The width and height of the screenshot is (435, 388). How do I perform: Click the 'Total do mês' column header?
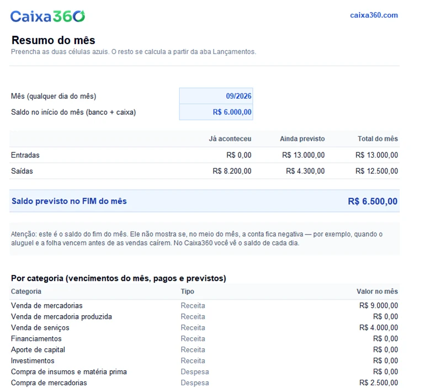click(x=378, y=139)
